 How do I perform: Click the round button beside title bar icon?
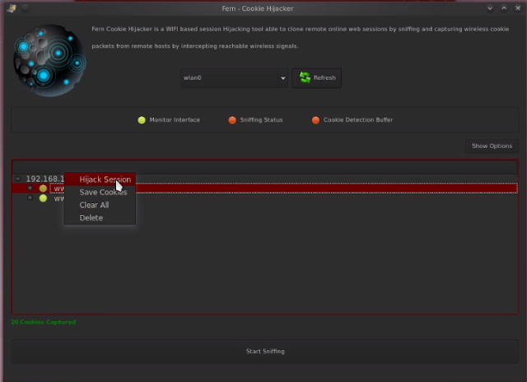coord(26,8)
